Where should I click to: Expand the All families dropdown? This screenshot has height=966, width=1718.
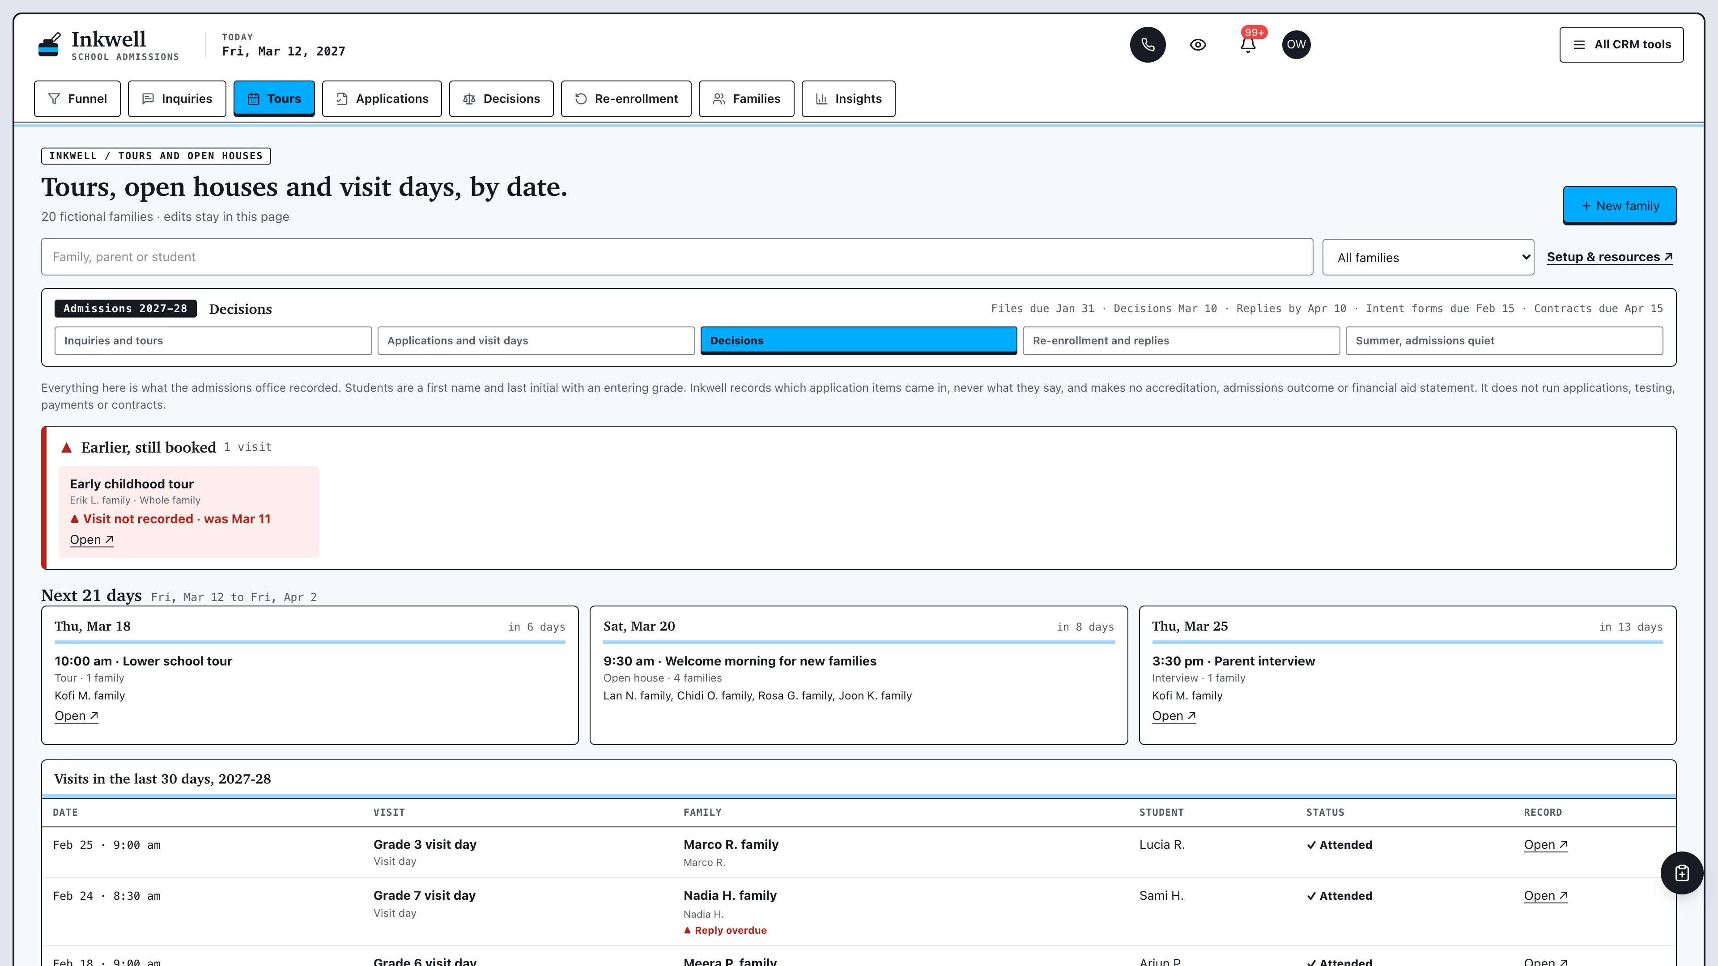(x=1428, y=257)
